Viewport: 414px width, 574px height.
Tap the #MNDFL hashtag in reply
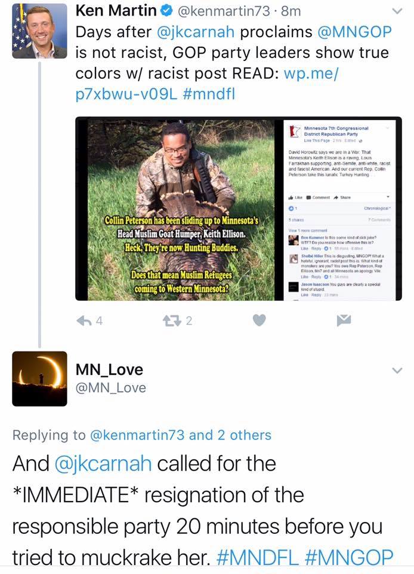pyautogui.click(x=261, y=557)
